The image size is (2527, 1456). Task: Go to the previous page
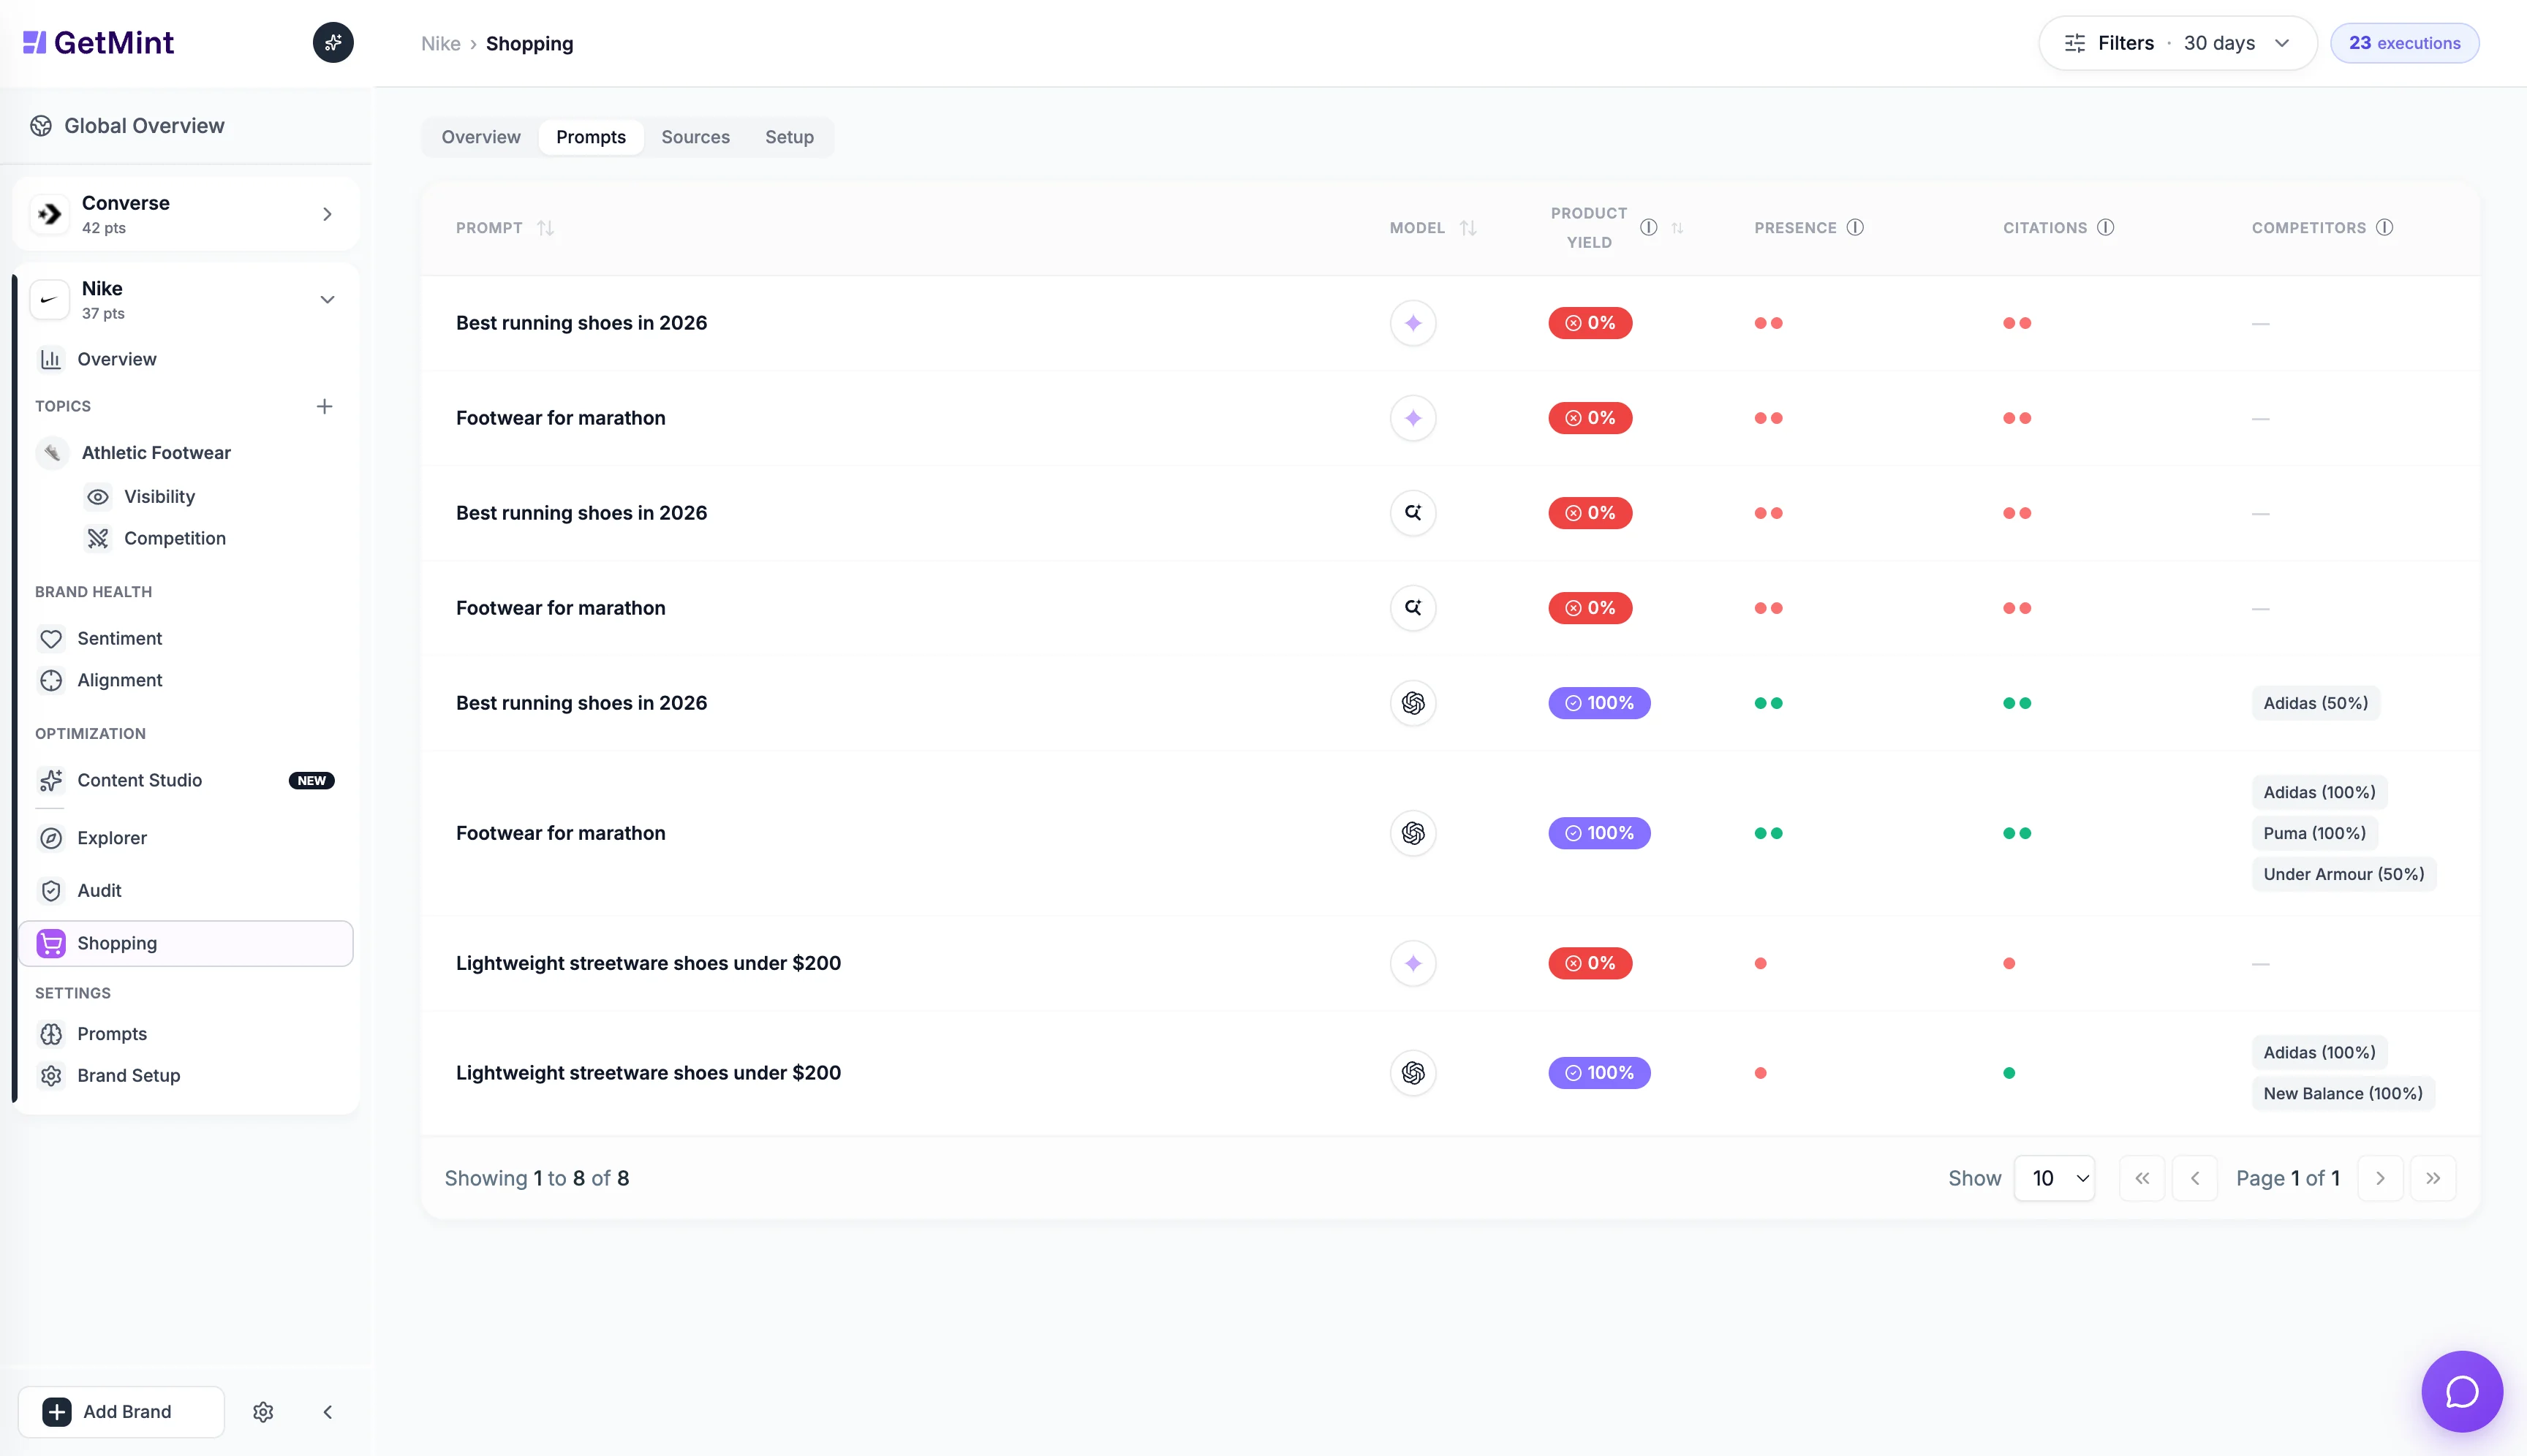pyautogui.click(x=2195, y=1178)
